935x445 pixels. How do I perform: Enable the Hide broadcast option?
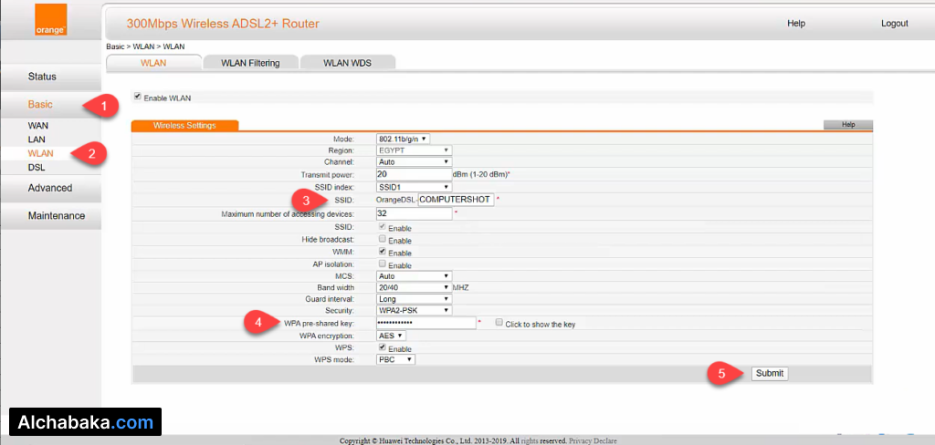[382, 239]
